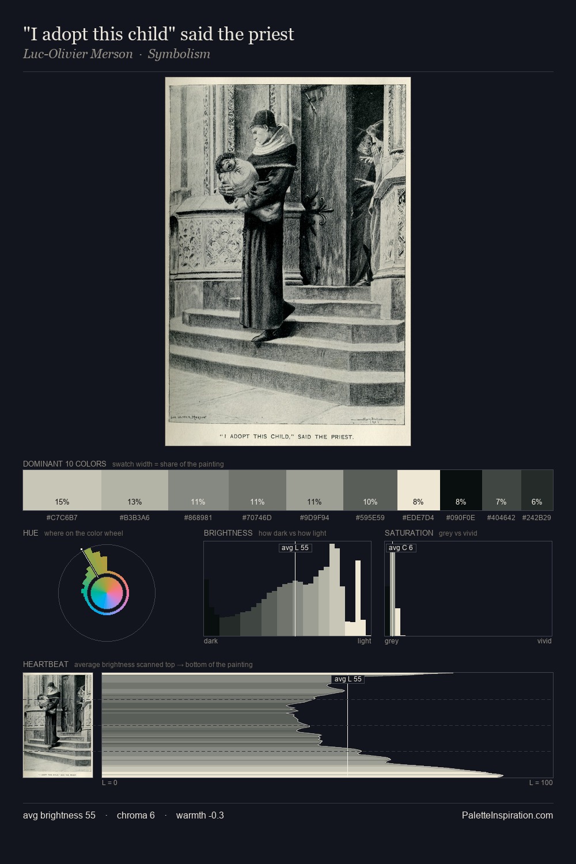Pick the #242B29 swatch at 6%
This screenshot has width=576, height=864.
coord(537,490)
